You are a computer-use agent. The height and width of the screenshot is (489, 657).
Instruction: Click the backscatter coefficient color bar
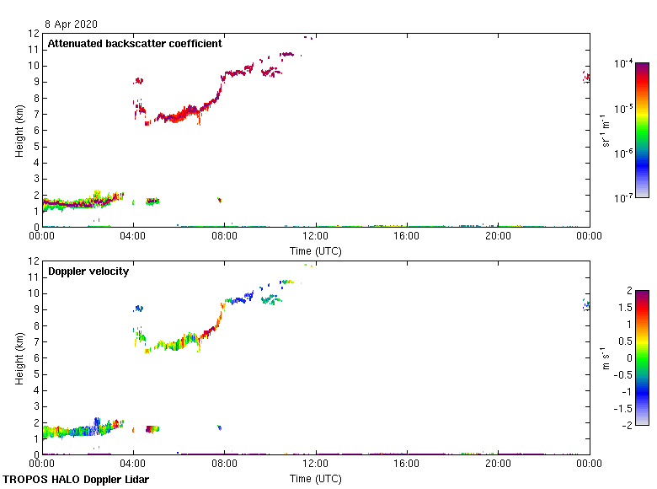[642, 130]
